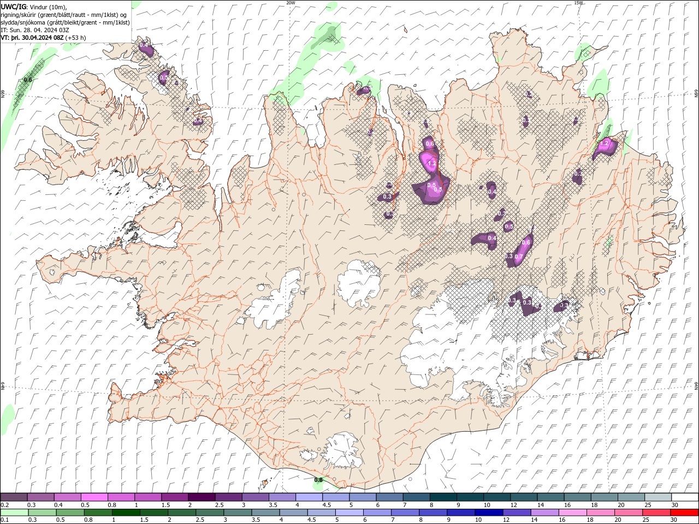Image resolution: width=699 pixels, height=524 pixels.
Task: Select the palest green first swatch in lower legend
Action: (x=14, y=513)
